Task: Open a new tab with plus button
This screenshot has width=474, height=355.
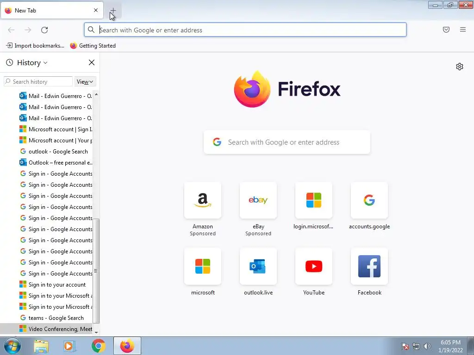Action: click(113, 11)
